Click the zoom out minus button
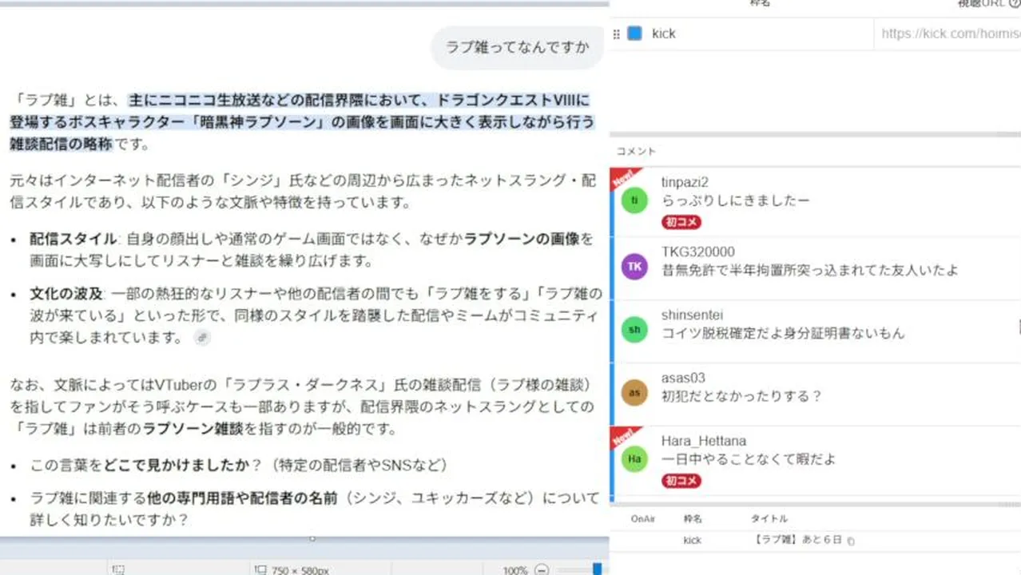Screen dimensions: 1021x575 pos(542,570)
